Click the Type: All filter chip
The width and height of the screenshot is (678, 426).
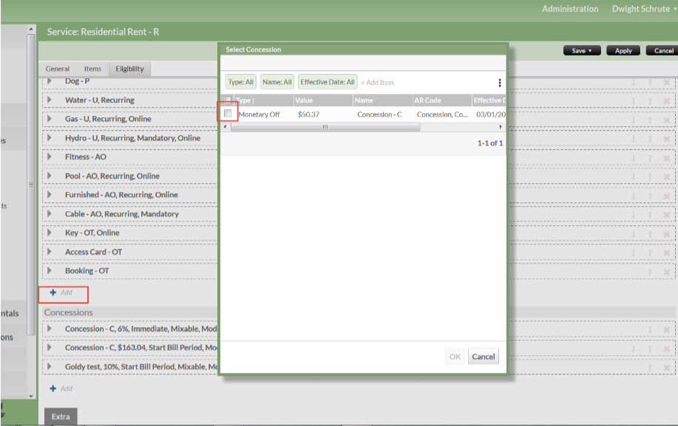click(241, 83)
